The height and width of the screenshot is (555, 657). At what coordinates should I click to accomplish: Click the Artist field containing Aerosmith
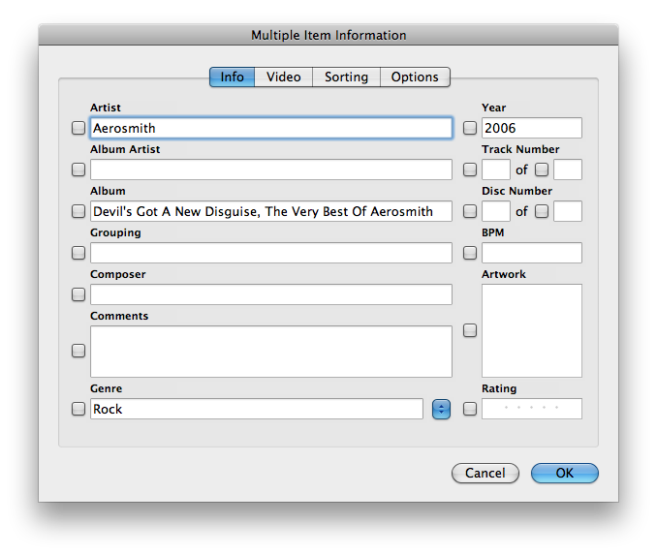pos(271,128)
